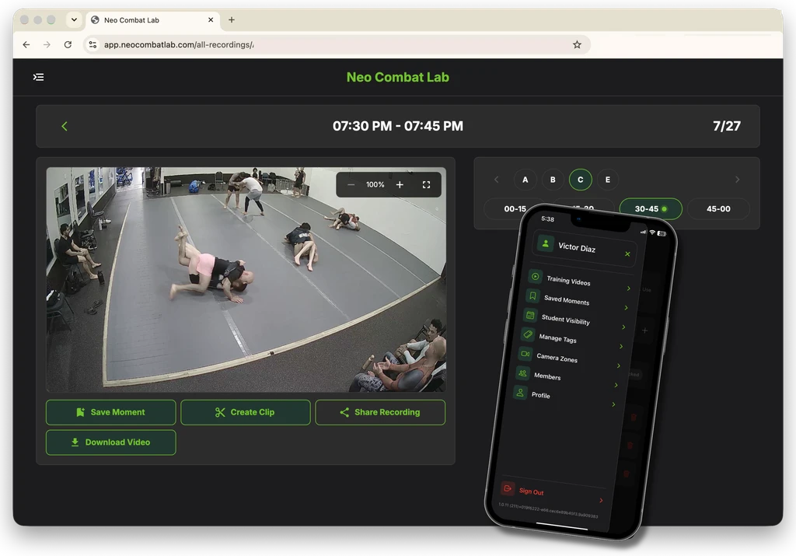The height and width of the screenshot is (556, 796).
Task: Go back with green chevron arrow
Action: click(65, 126)
